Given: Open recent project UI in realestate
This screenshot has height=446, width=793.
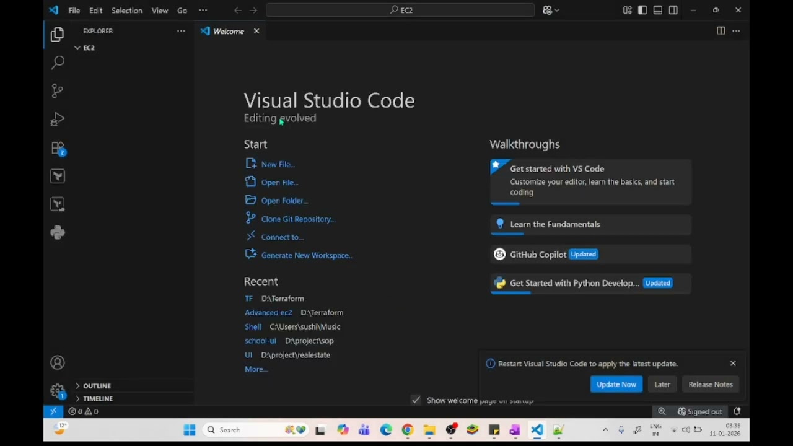Looking at the screenshot, I should click(248, 355).
